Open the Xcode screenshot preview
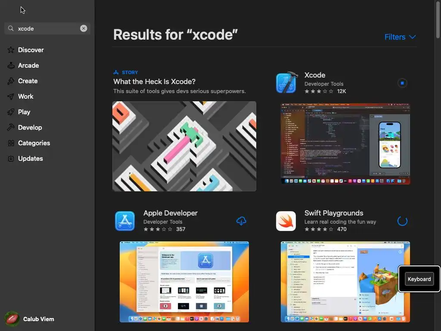This screenshot has width=441, height=331. 345,144
